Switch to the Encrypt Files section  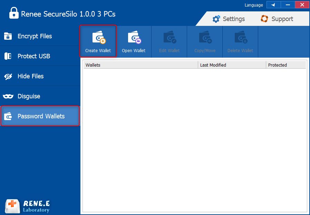35,36
